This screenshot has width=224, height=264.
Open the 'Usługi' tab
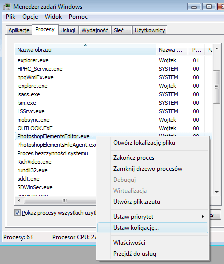[68, 30]
